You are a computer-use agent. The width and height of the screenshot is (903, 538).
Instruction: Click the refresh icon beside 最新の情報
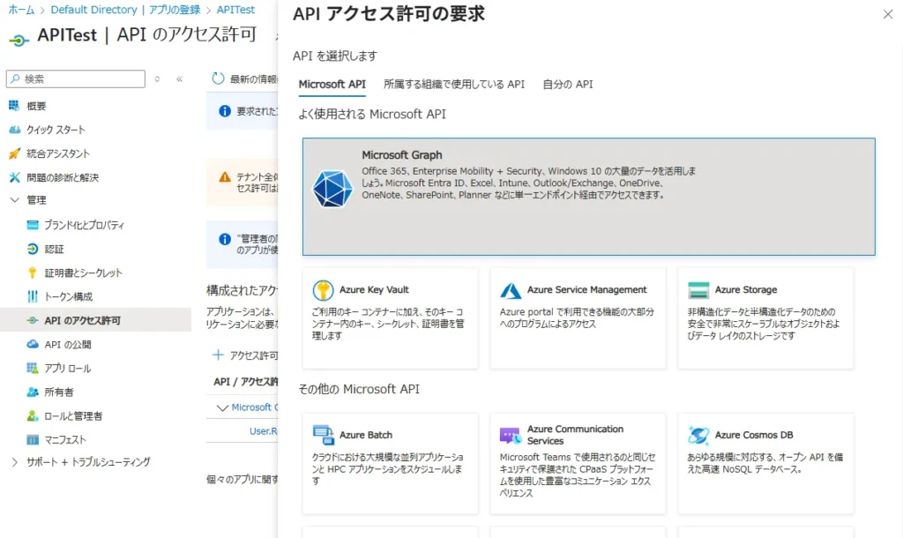tap(218, 78)
